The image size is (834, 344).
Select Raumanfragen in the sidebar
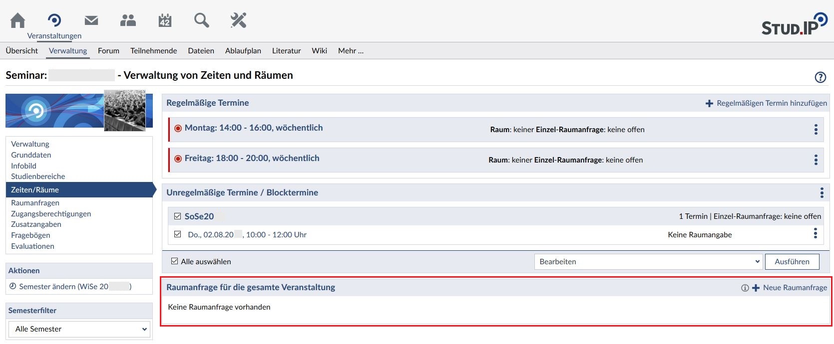click(x=35, y=203)
